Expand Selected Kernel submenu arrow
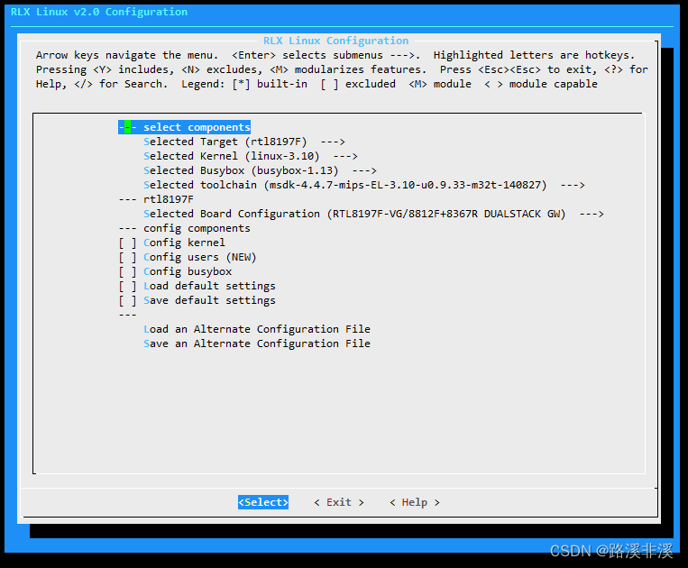The image size is (688, 568). (345, 156)
